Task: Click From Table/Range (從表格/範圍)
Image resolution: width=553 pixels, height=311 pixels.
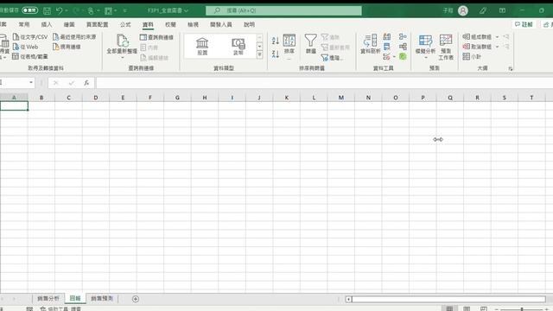Action: pos(30,56)
